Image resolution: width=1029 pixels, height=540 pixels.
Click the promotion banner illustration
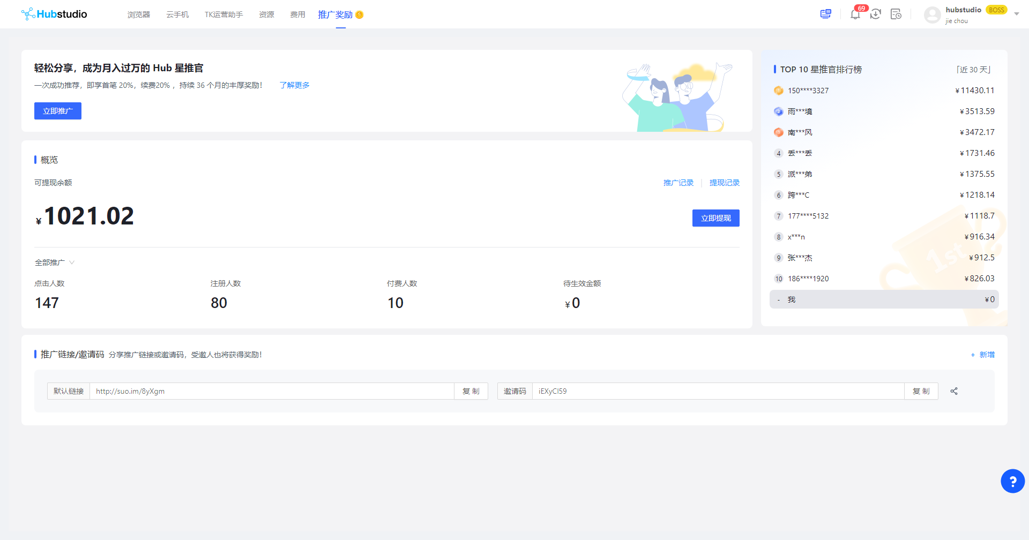(x=676, y=97)
